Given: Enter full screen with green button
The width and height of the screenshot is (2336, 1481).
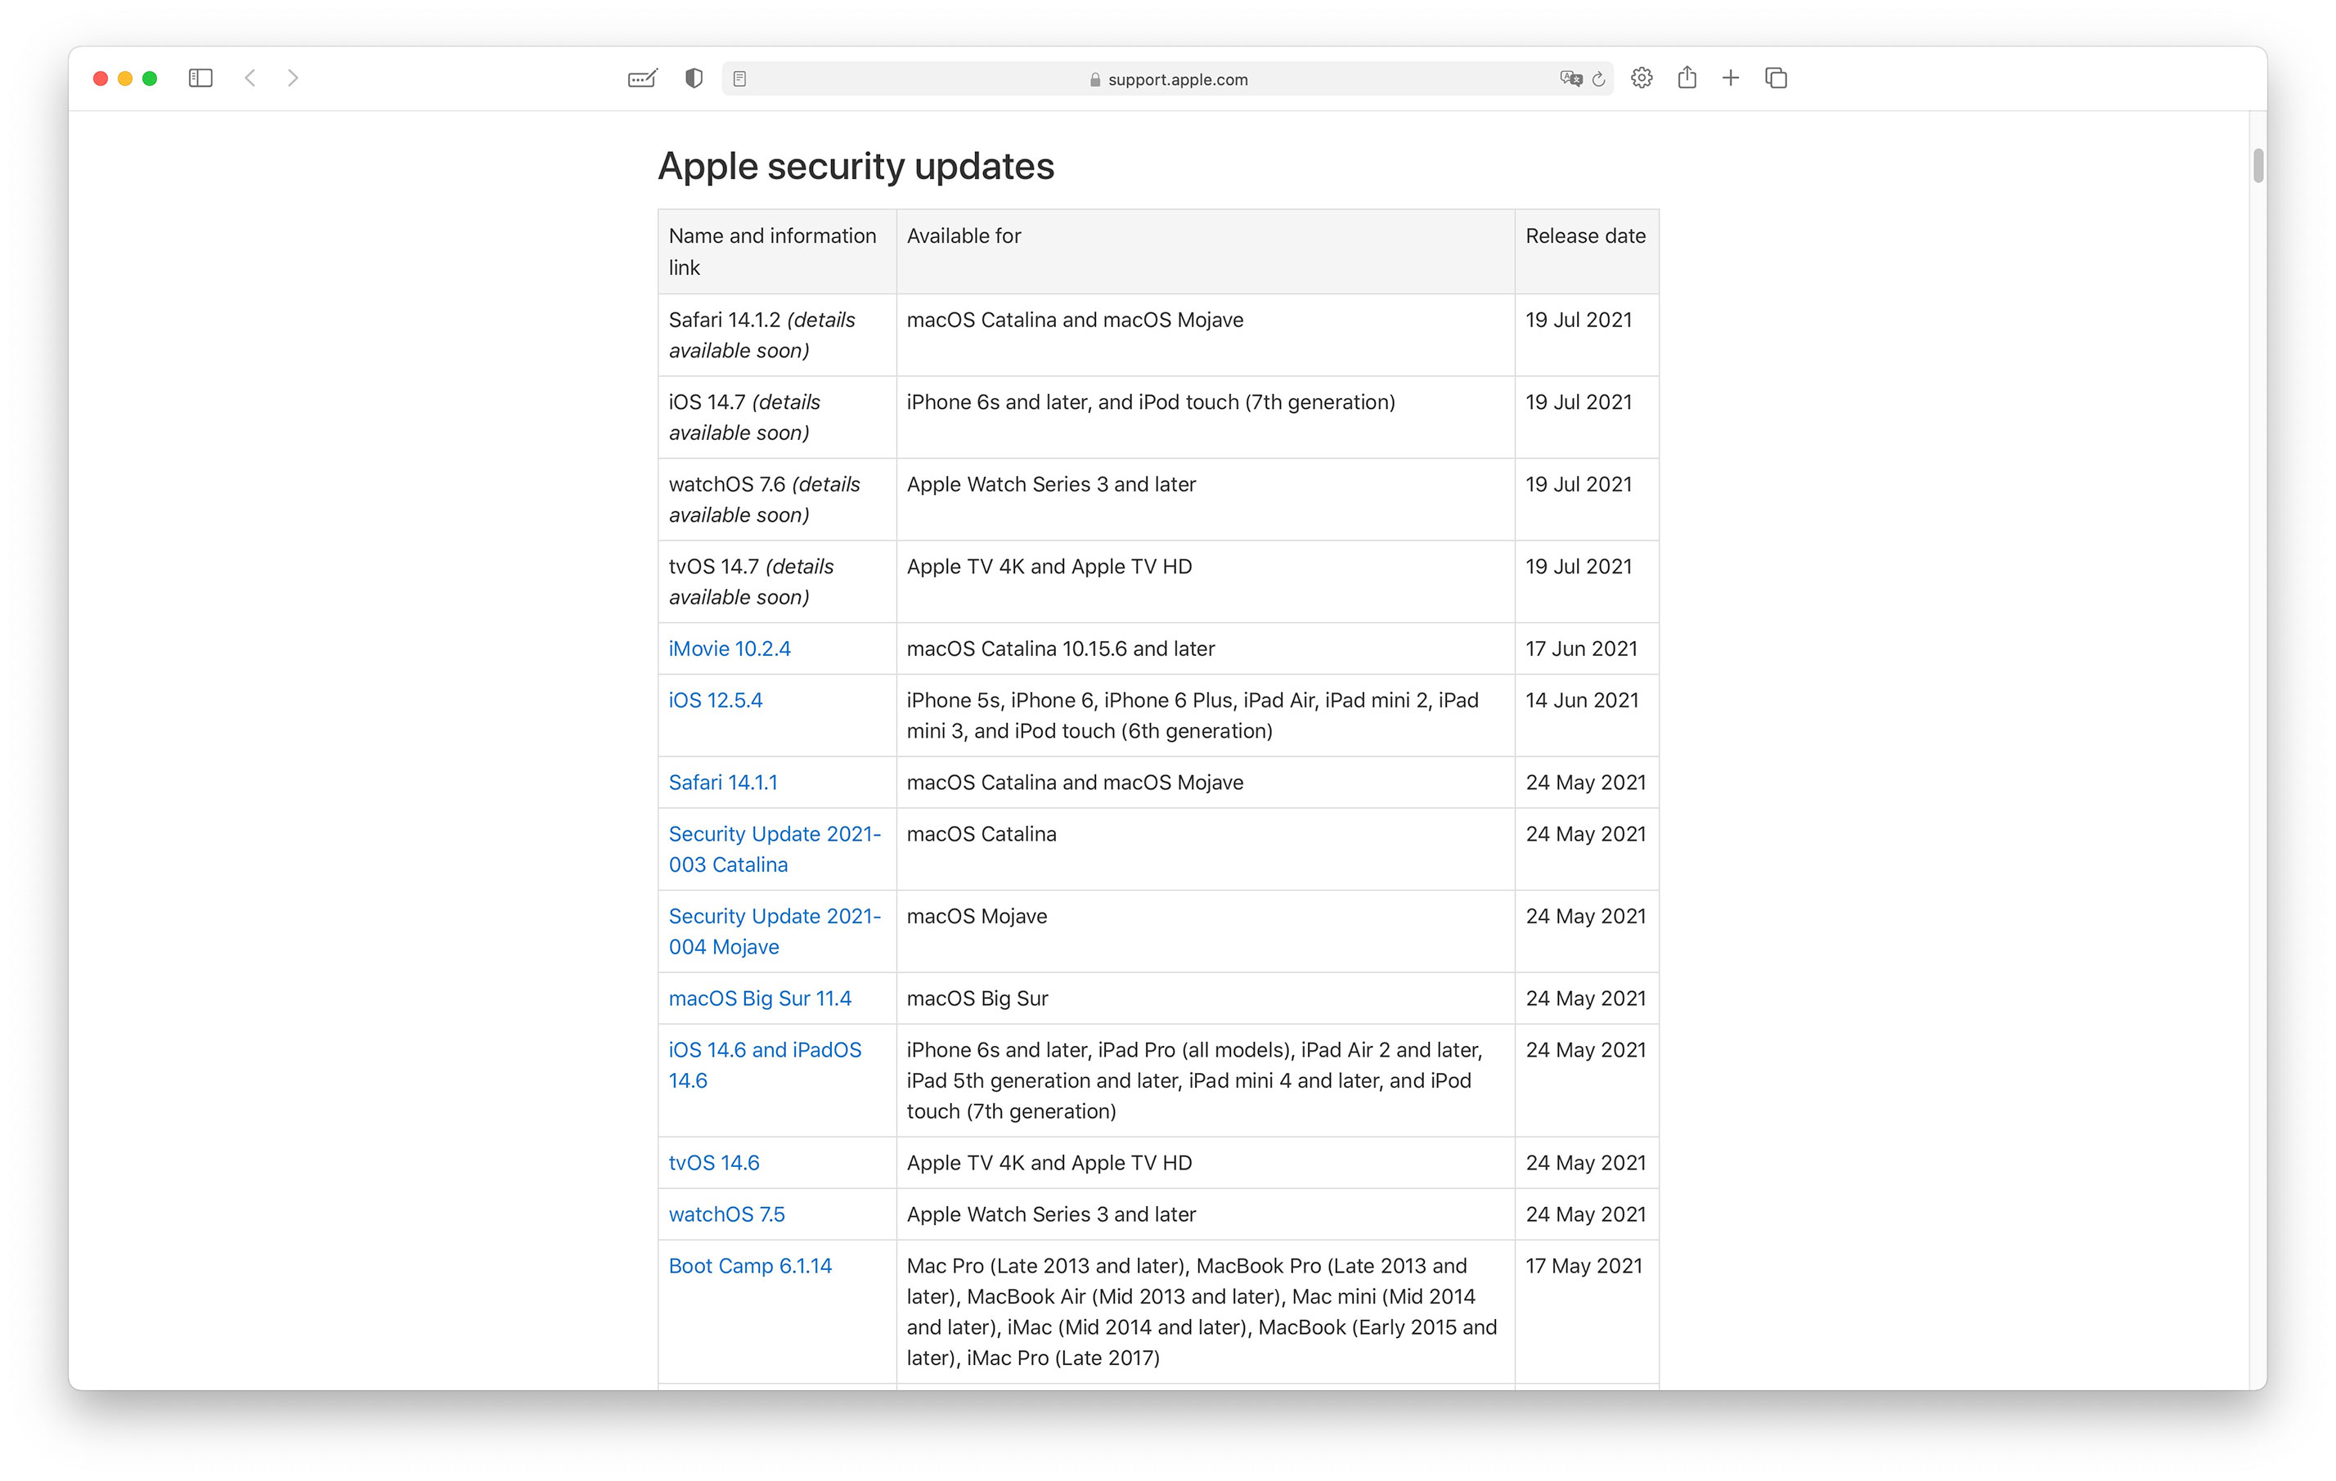Looking at the screenshot, I should (150, 79).
